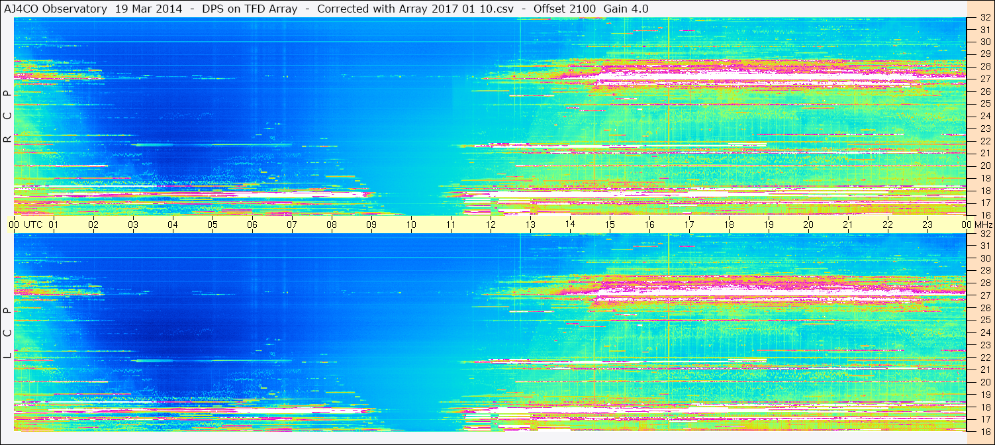Click 32 MHz label on lower LCP scale

pyautogui.click(x=984, y=234)
